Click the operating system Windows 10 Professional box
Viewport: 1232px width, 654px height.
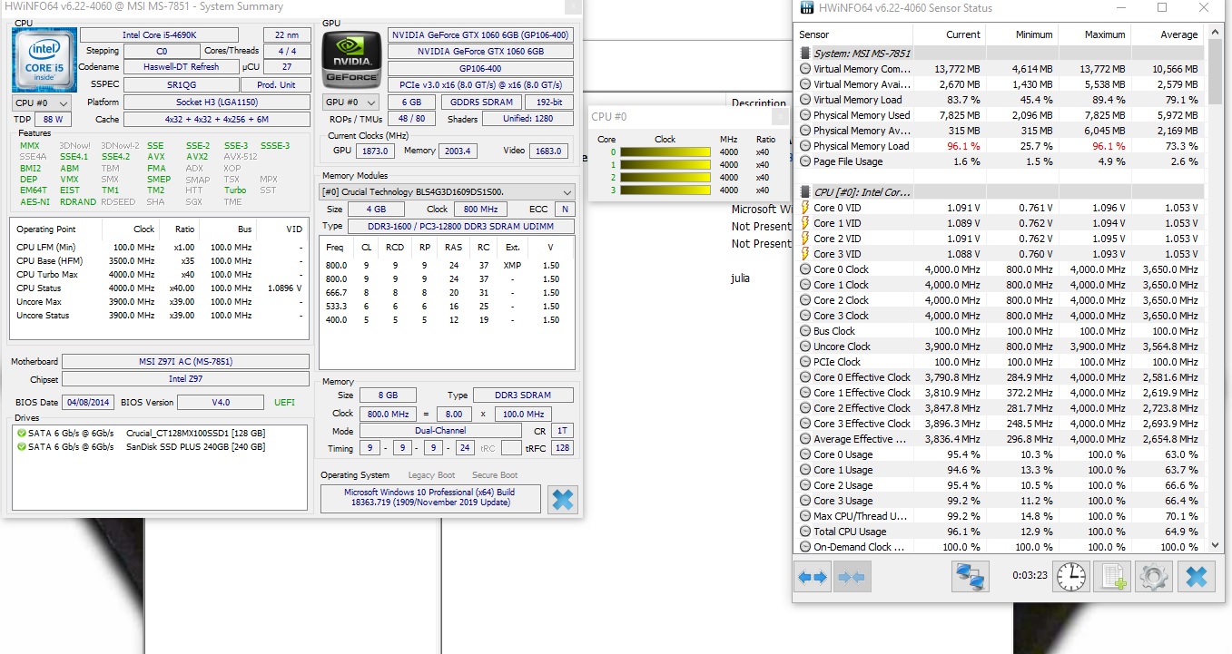pyautogui.click(x=430, y=498)
